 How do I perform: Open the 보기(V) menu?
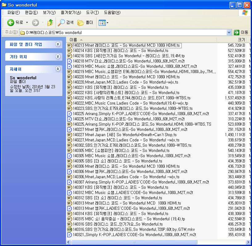49,13
